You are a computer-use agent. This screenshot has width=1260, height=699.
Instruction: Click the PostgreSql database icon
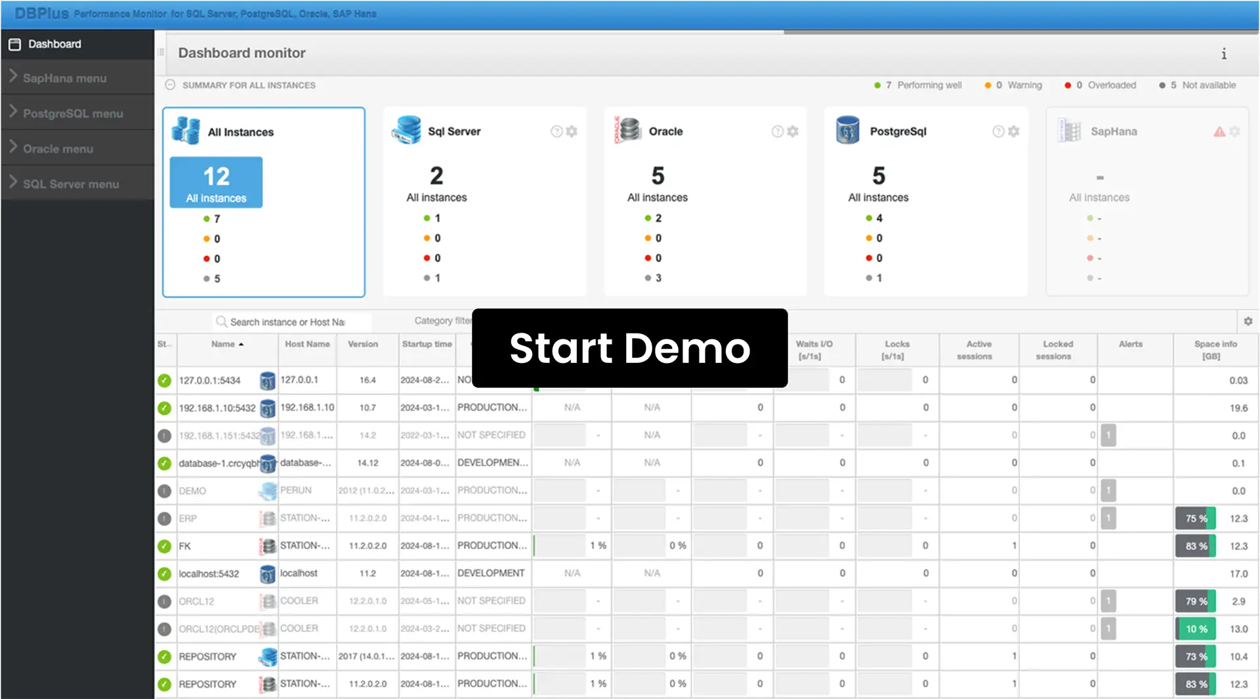pos(848,130)
